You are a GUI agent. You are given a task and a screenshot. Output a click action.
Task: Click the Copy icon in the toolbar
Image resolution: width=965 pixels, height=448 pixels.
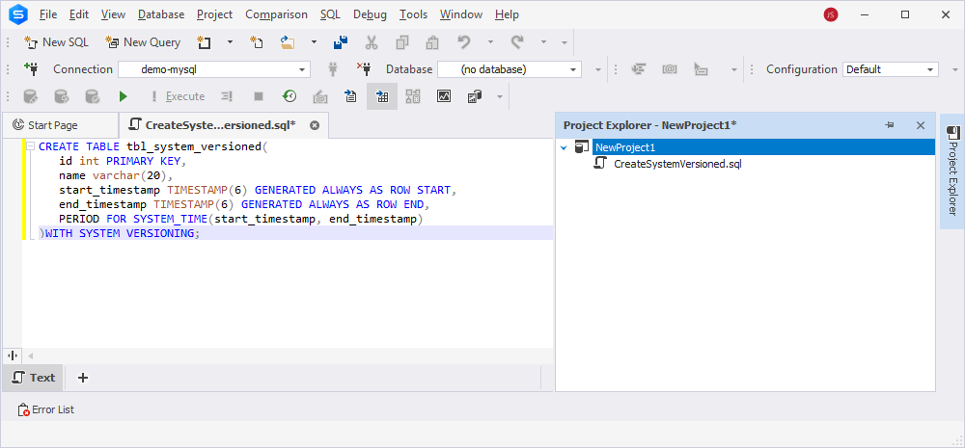(402, 42)
